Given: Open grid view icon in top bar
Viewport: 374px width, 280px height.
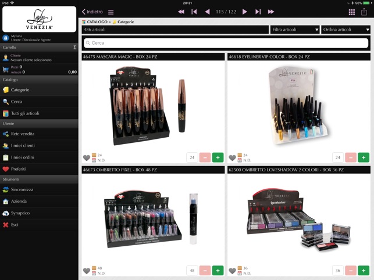Looking at the screenshot, I should coord(351,12).
